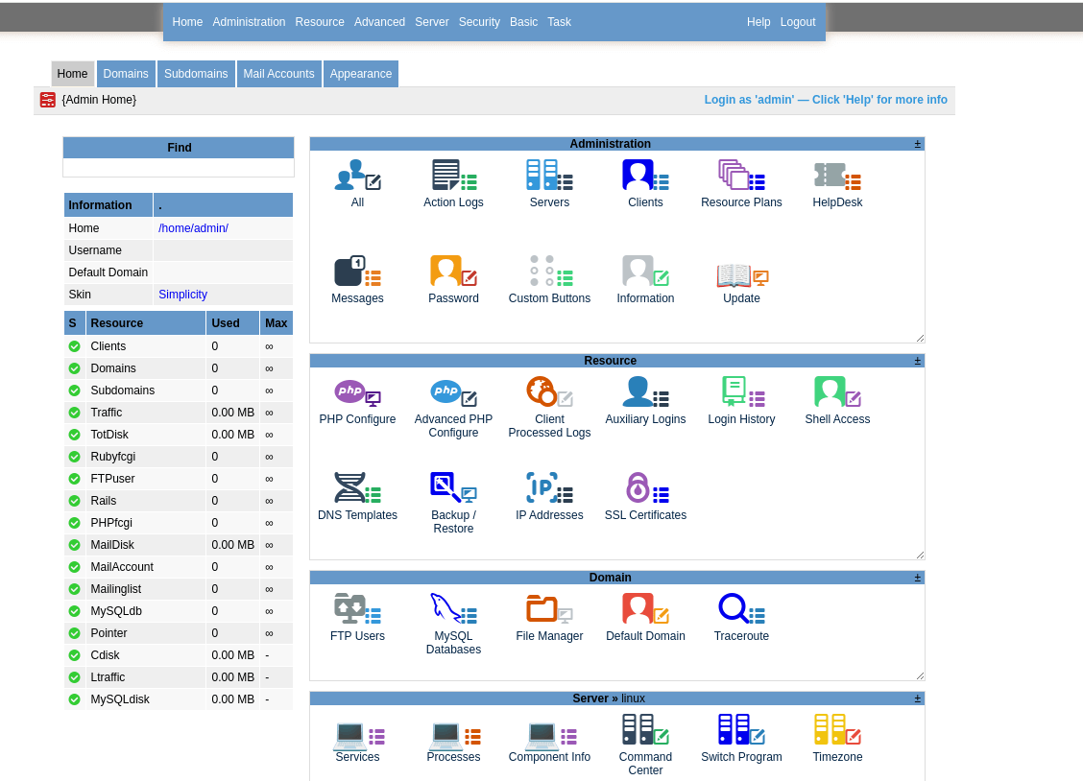Screen dimensions: 1083x781
Task: Open the Security menu in top bar
Action: tap(479, 22)
